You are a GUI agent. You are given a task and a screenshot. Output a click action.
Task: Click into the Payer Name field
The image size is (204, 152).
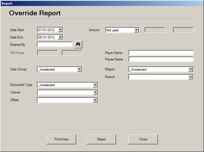[x=161, y=53]
